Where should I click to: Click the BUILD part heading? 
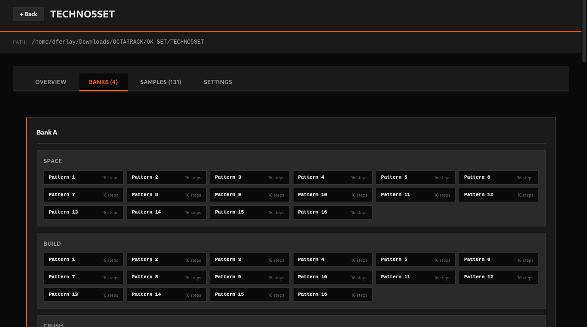[x=52, y=244]
